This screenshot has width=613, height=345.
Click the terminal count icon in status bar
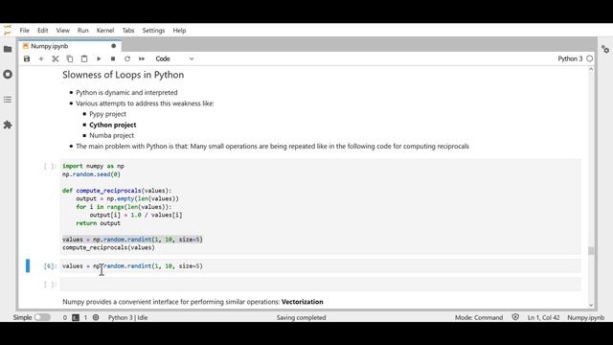coord(76,317)
